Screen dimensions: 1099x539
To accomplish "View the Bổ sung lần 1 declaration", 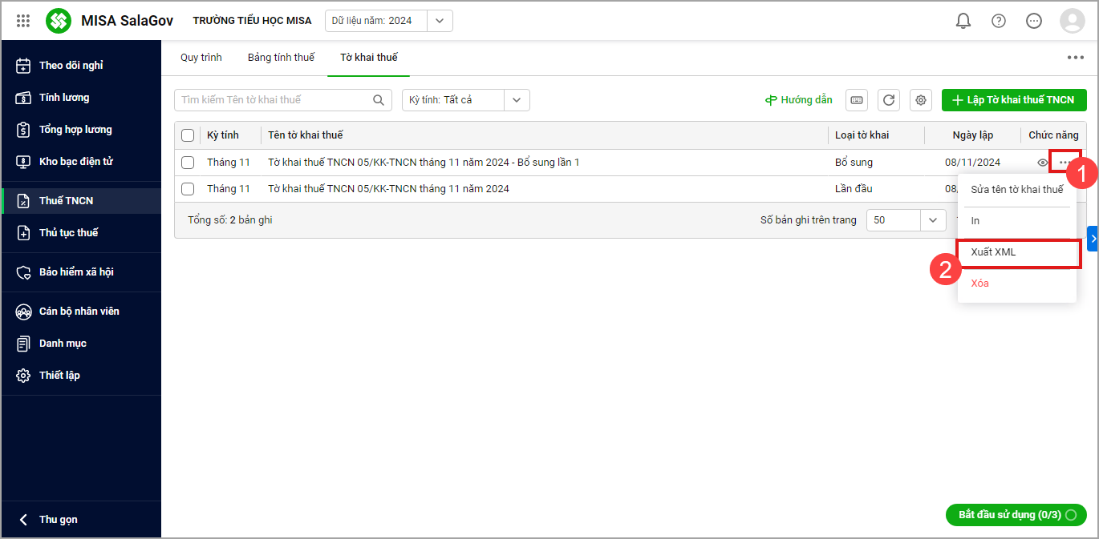I will (1043, 163).
